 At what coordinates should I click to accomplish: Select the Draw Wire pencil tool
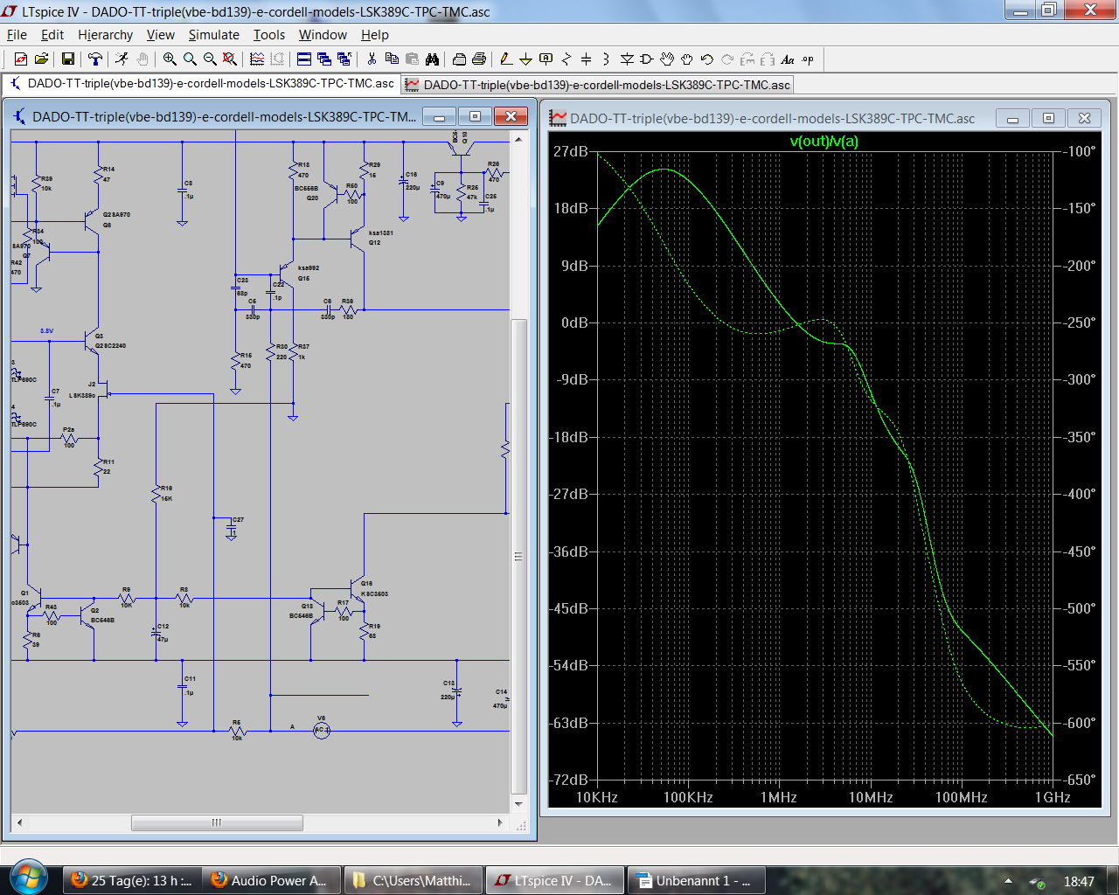pos(505,59)
